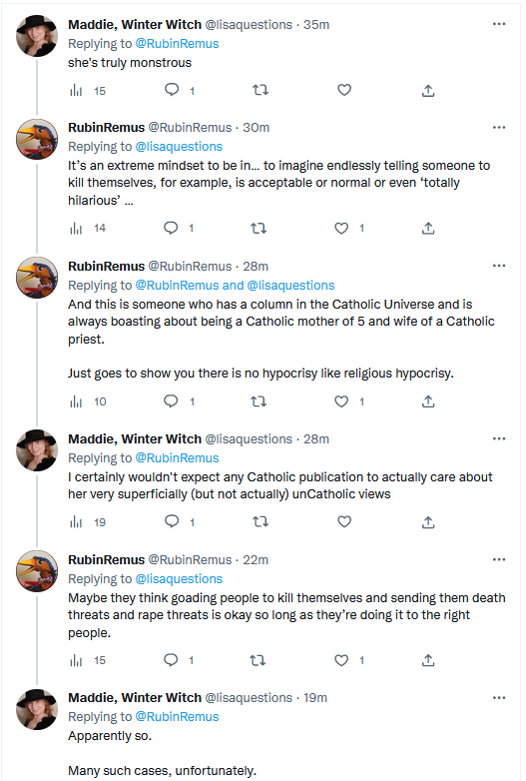The image size is (526, 781).
Task: Retweet the "religious hypocrisy" tweet
Action: point(259,401)
